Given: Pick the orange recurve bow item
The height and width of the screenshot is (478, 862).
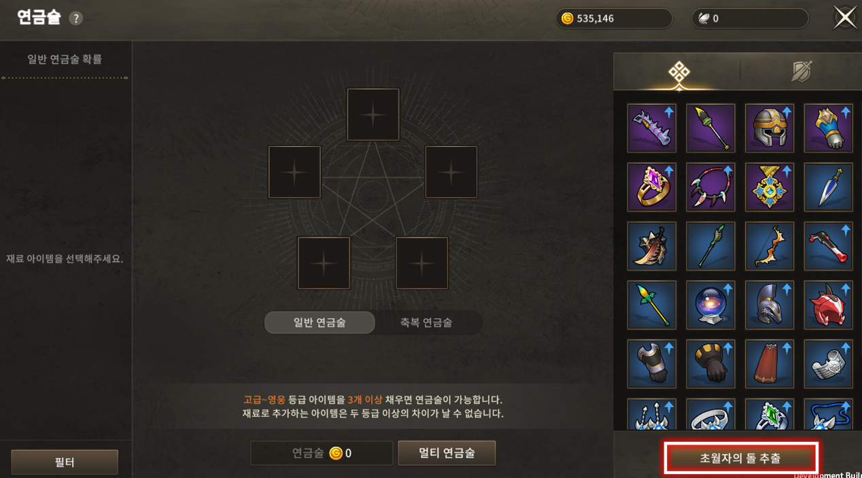Looking at the screenshot, I should point(770,246).
